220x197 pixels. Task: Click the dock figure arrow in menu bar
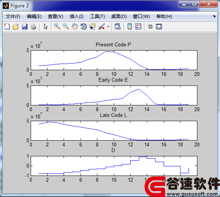214,16
